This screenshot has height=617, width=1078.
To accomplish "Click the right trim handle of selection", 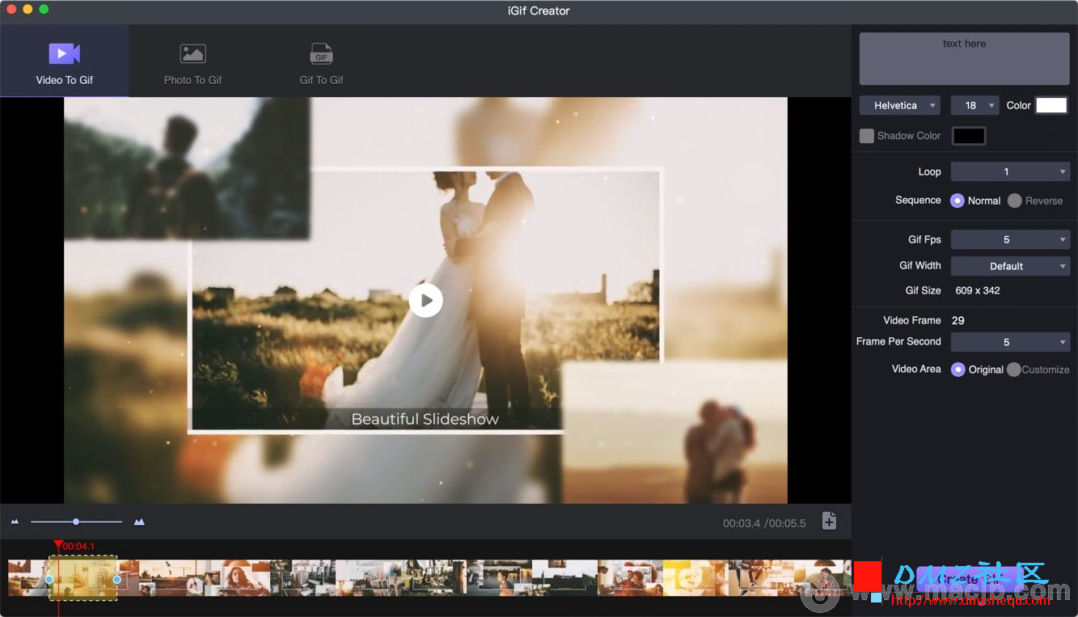I will click(x=117, y=579).
